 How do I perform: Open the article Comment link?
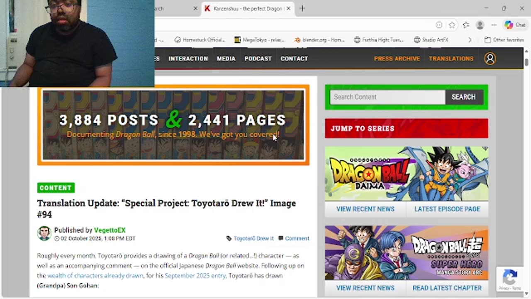tap(297, 238)
